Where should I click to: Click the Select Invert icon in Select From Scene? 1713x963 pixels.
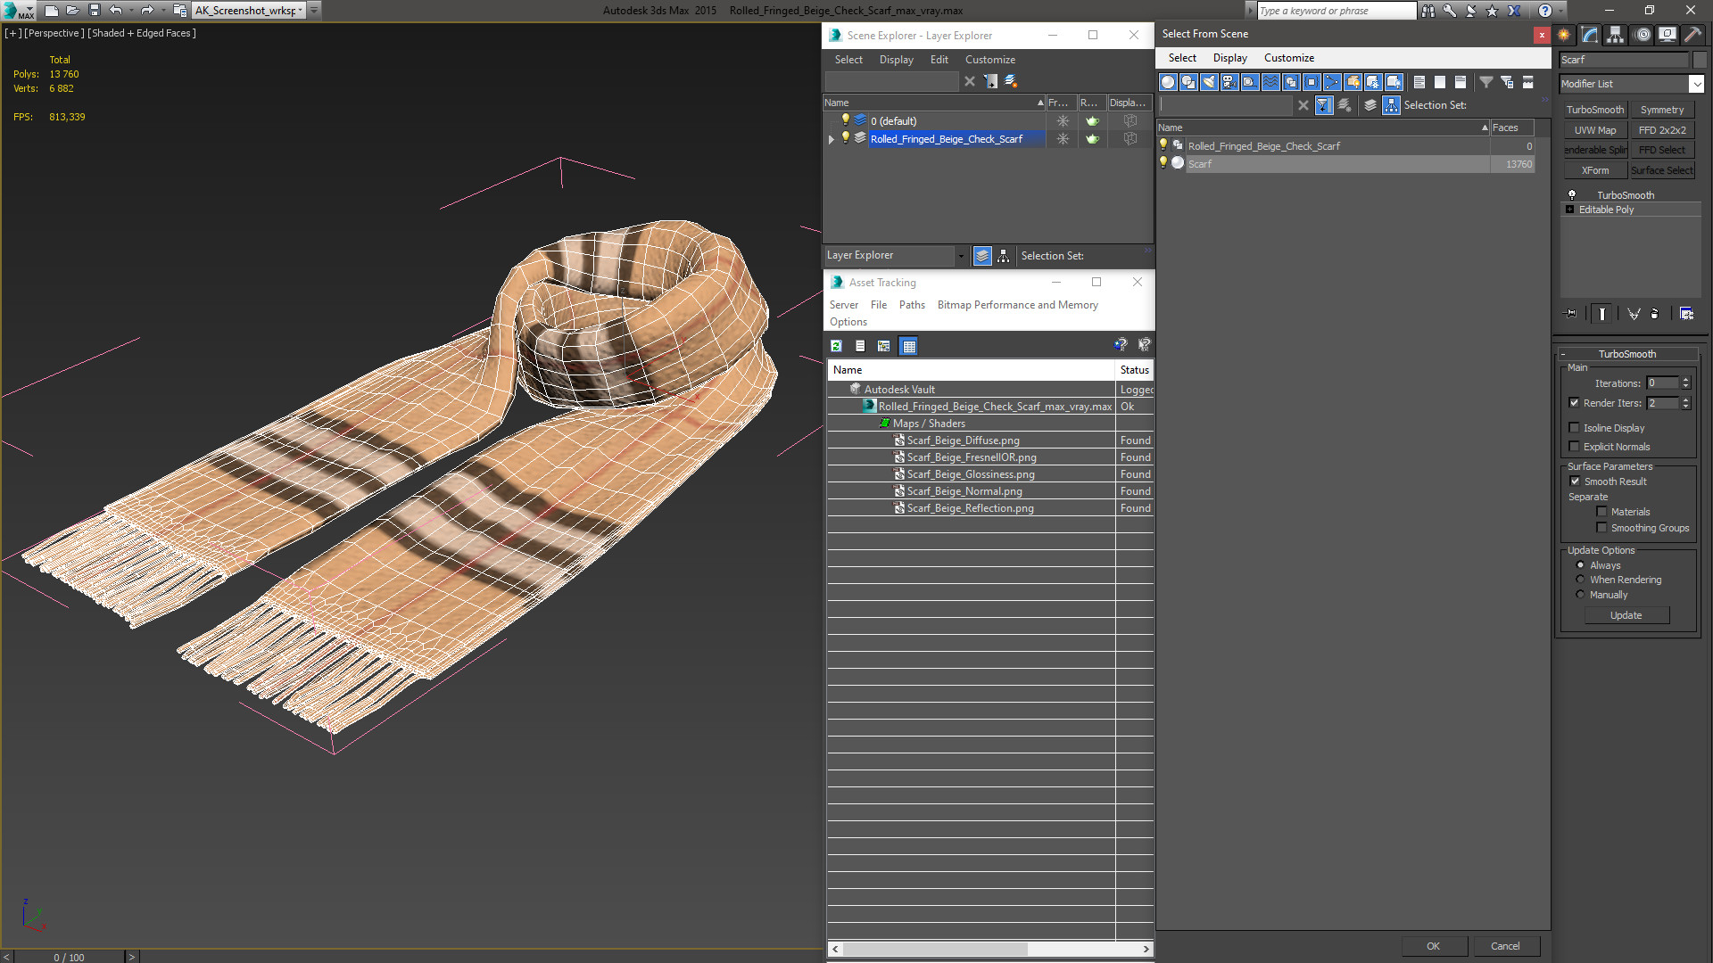click(x=1461, y=82)
